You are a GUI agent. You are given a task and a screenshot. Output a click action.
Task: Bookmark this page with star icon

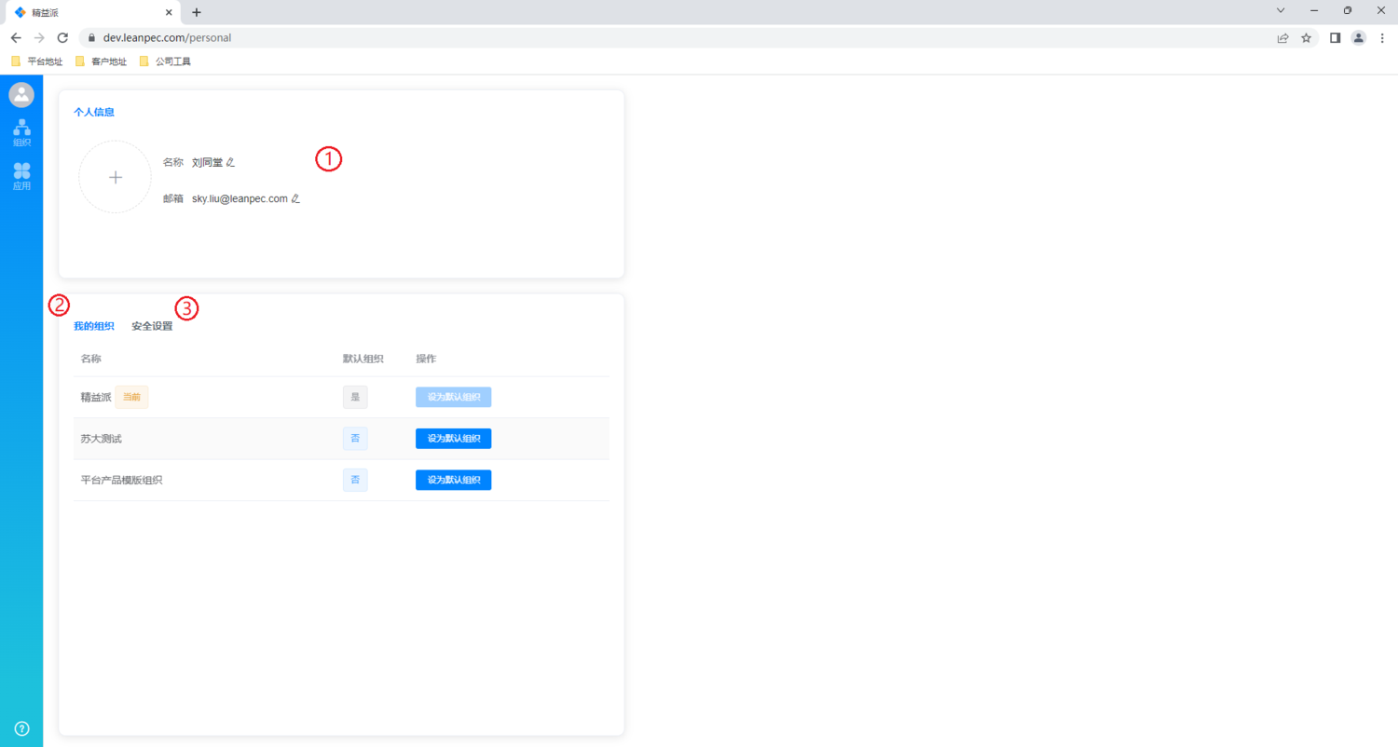(x=1306, y=38)
